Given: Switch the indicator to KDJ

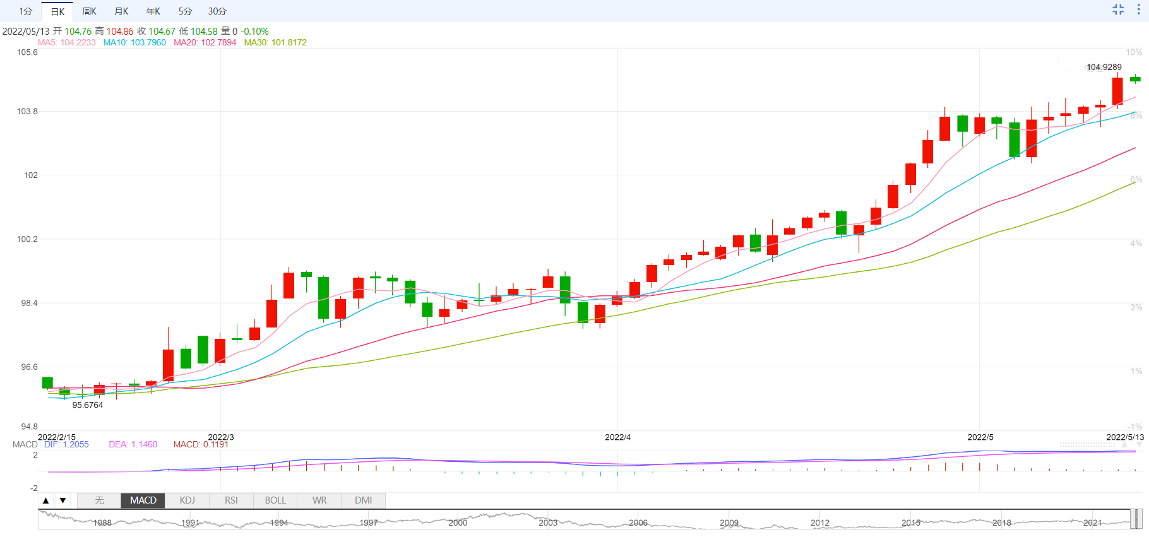Looking at the screenshot, I should (187, 500).
